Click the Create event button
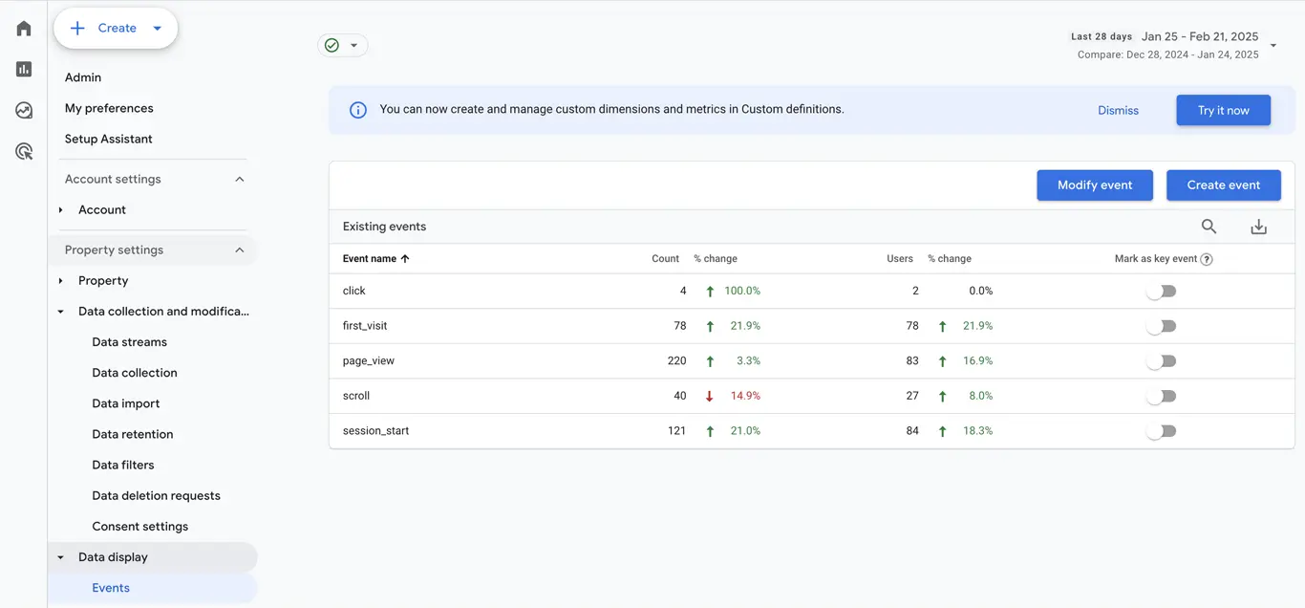1305x608 pixels. 1224,185
